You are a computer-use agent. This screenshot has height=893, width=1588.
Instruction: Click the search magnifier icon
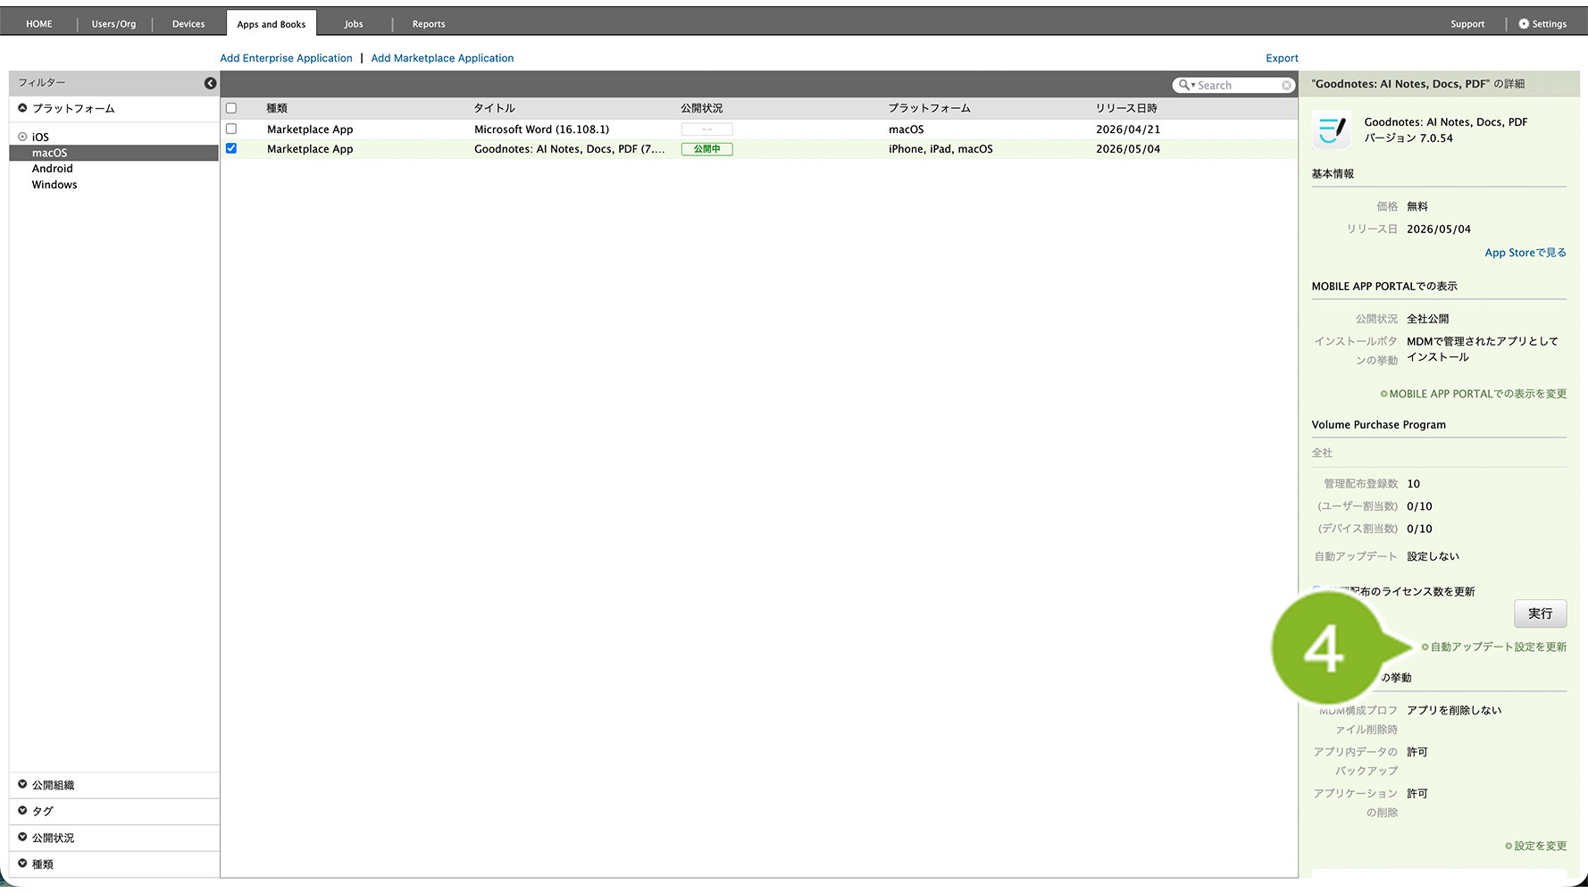coord(1184,85)
